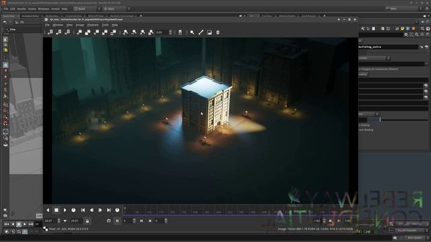431x242 pixels.
Task: Click the MPlay play forward button
Action: (x=65, y=210)
